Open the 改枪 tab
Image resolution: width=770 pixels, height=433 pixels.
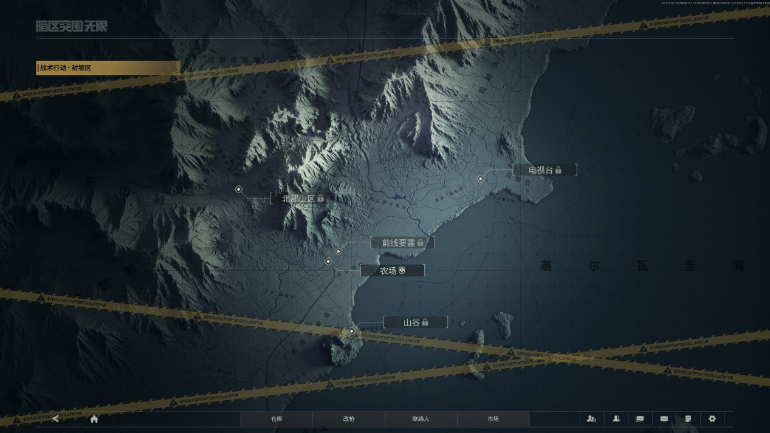coord(349,418)
